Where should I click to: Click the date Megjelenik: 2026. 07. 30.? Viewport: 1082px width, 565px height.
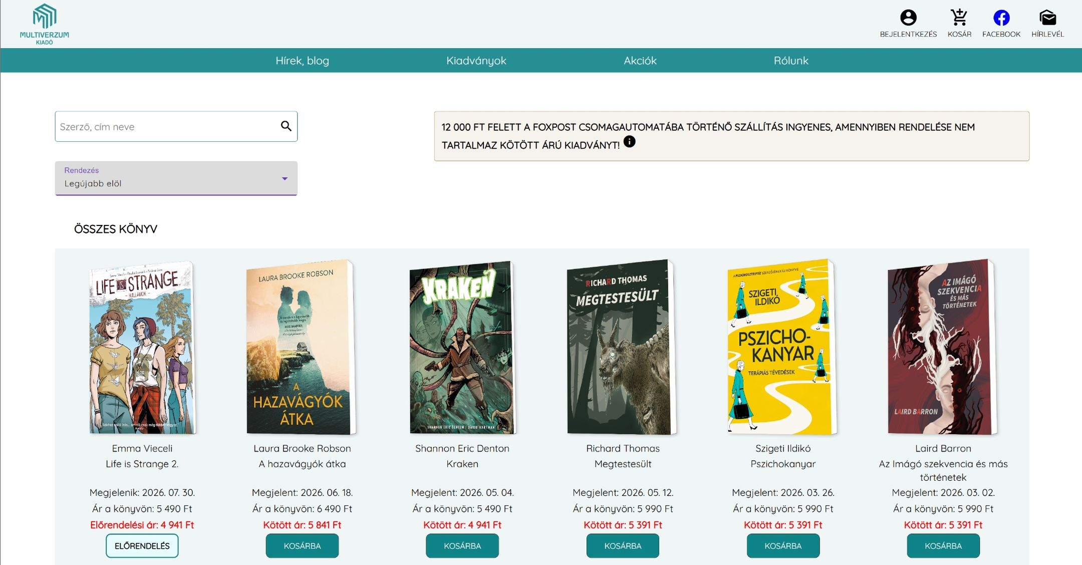[x=142, y=492]
